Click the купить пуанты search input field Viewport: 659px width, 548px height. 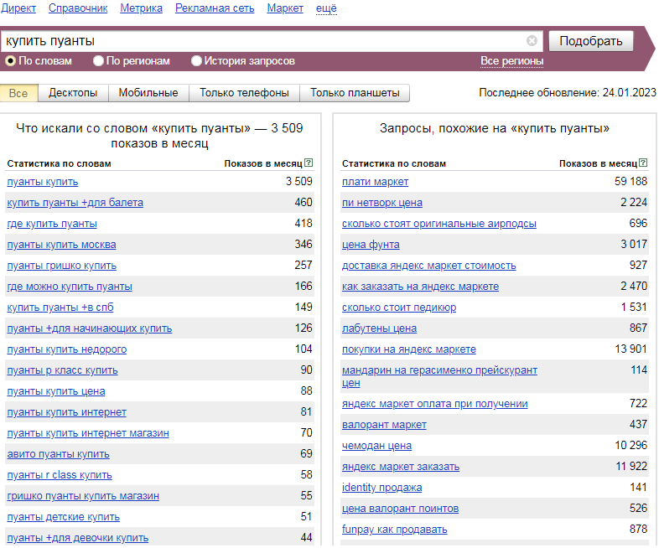pyautogui.click(x=265, y=41)
